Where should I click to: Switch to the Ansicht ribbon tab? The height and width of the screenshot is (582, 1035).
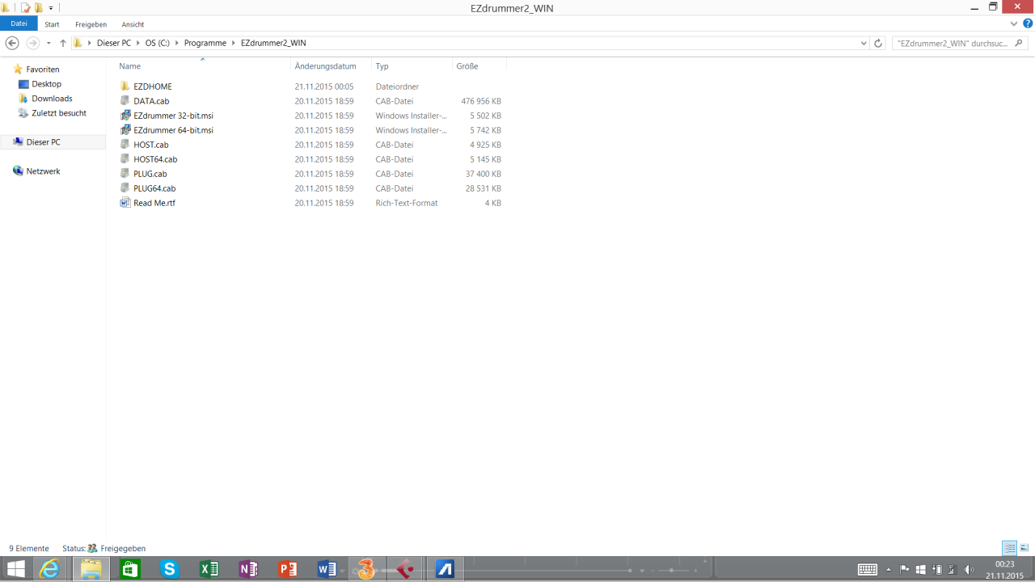[133, 24]
